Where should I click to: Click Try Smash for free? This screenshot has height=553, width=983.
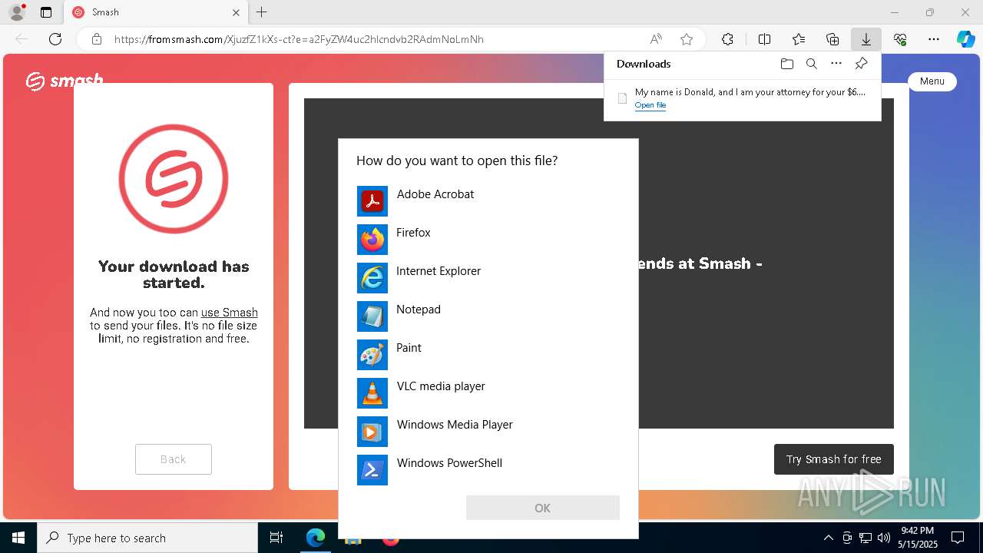(x=834, y=459)
